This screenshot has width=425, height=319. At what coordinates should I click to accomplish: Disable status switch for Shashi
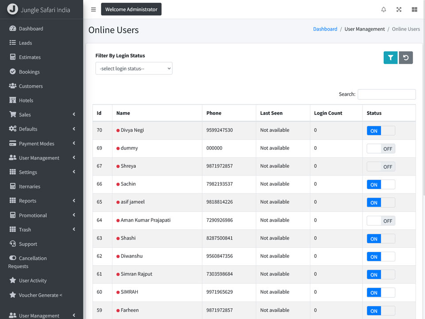(x=381, y=239)
